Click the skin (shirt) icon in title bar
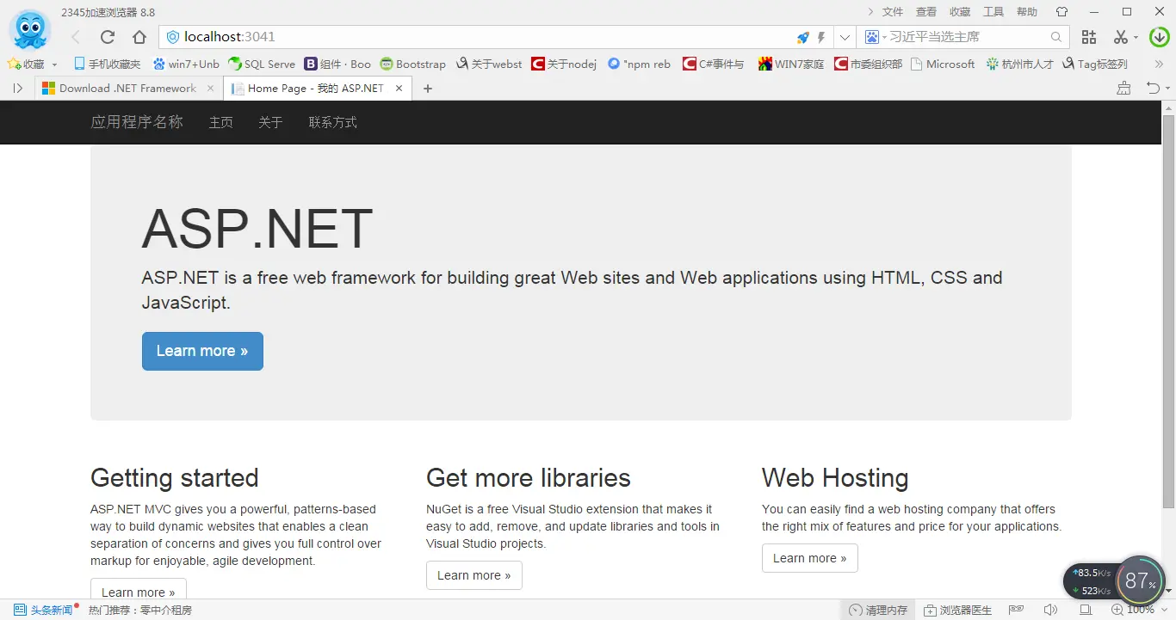The height and width of the screenshot is (620, 1176). pos(1061,12)
